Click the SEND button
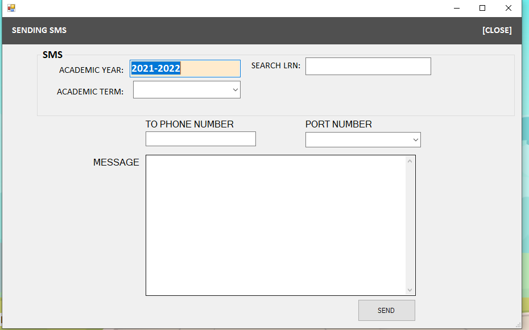The height and width of the screenshot is (330, 529). coord(387,311)
